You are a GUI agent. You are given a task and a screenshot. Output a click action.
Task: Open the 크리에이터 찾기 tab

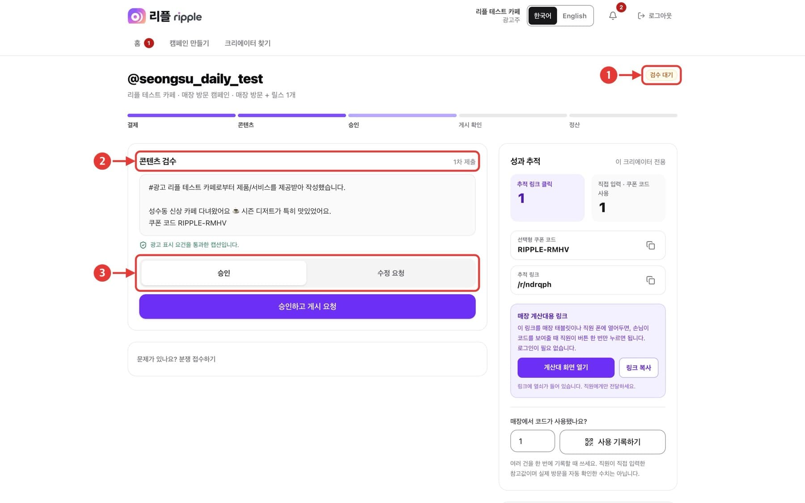pos(247,43)
